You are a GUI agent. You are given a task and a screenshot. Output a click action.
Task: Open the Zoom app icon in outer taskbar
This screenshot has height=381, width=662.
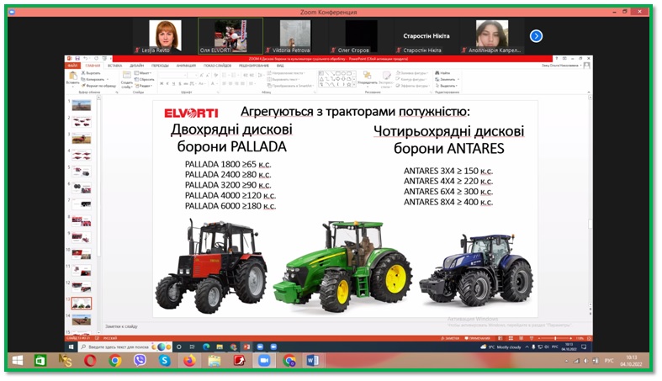point(264,361)
